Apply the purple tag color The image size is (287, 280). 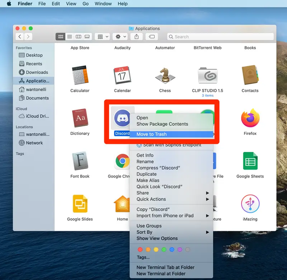[x=180, y=249]
